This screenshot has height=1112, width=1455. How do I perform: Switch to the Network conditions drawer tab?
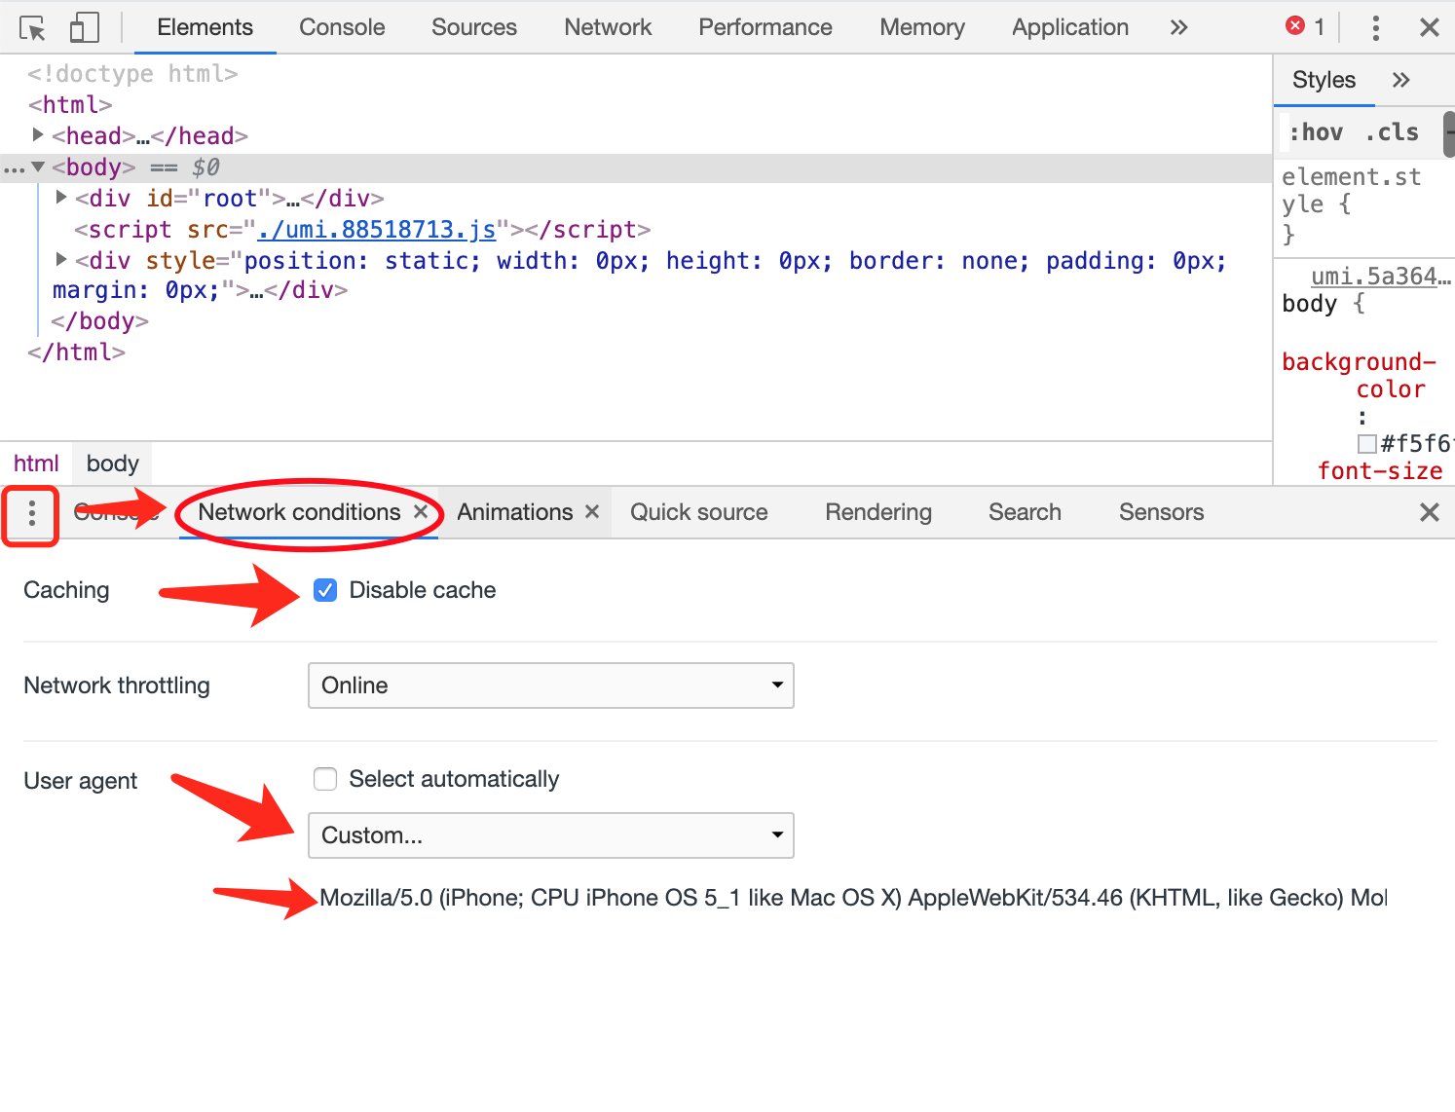(299, 512)
